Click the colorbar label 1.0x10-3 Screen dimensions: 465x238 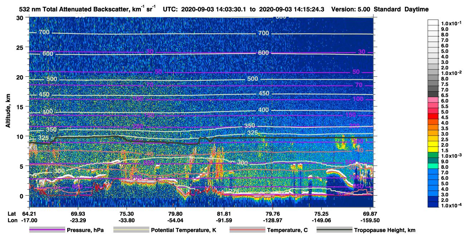451,156
